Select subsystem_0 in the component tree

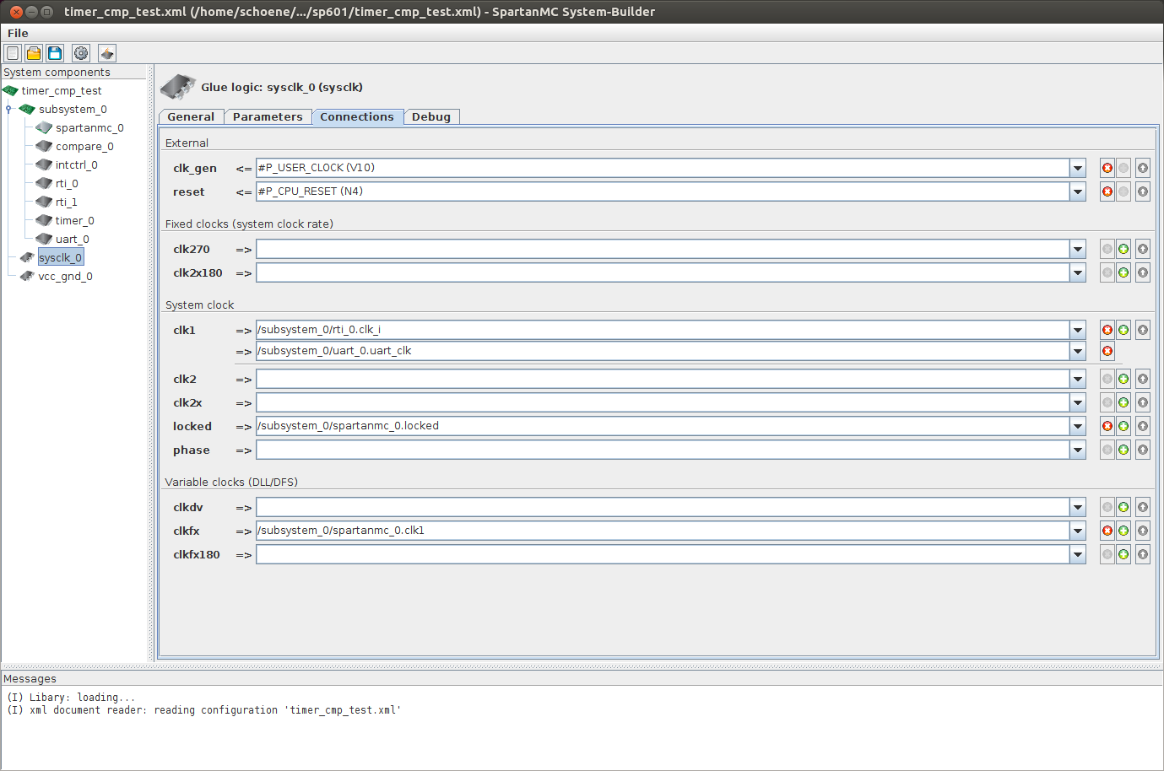[73, 109]
